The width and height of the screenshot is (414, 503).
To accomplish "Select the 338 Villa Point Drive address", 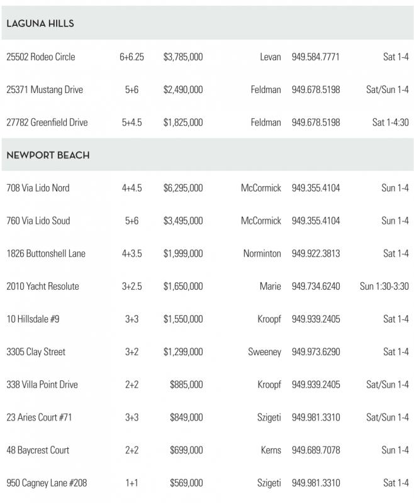I will (42, 384).
